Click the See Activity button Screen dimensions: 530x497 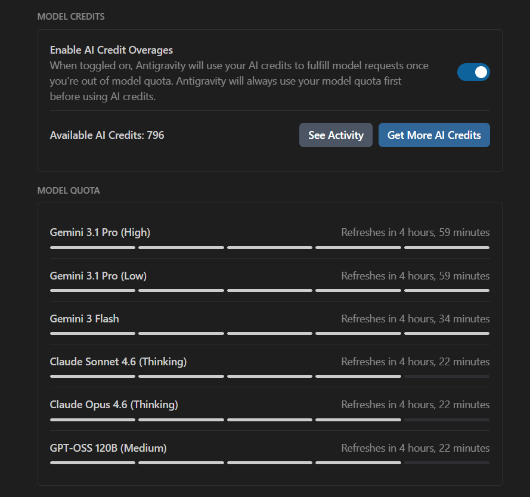click(336, 135)
